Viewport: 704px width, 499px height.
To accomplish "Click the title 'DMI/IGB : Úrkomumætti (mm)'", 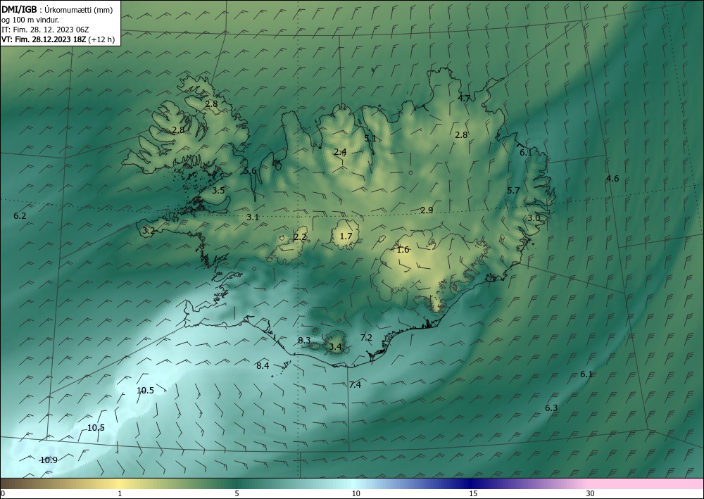I will click(x=57, y=9).
